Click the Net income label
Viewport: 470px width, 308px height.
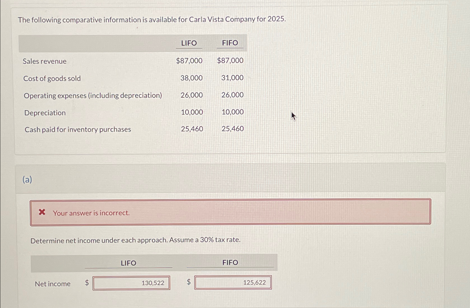click(x=53, y=283)
